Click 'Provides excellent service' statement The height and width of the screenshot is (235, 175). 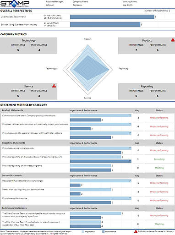pyautogui.click(x=15, y=198)
